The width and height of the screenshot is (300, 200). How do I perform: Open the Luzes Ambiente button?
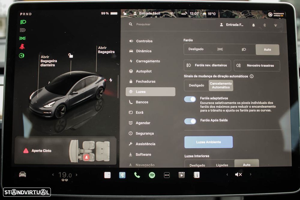208,142
